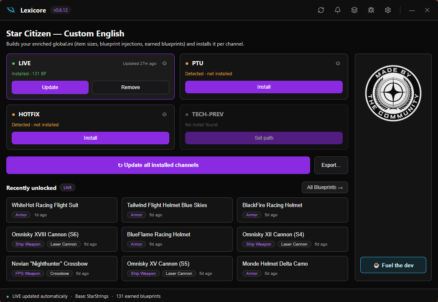Click Ship Weapon tag on Omnisky XVIII
The image size is (438, 302).
(x=28, y=244)
